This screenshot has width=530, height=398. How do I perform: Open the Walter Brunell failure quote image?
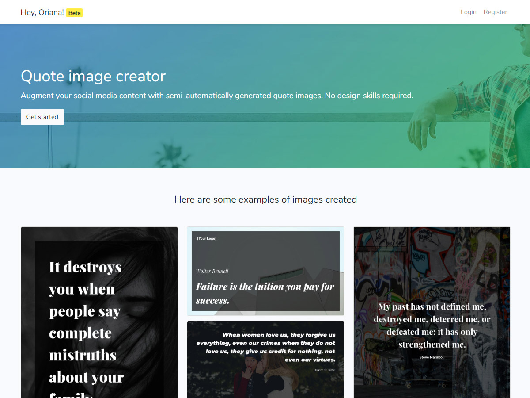pos(265,271)
